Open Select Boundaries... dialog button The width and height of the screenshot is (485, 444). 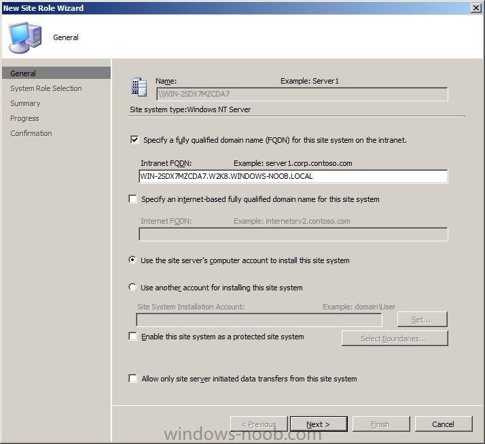tap(395, 339)
